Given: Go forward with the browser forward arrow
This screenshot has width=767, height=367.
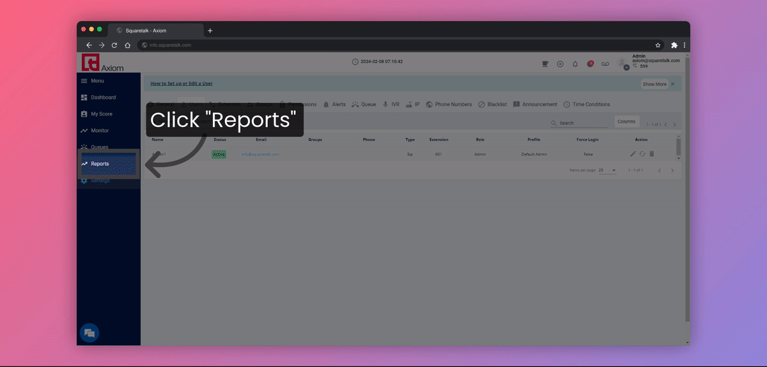Looking at the screenshot, I should click(x=102, y=45).
